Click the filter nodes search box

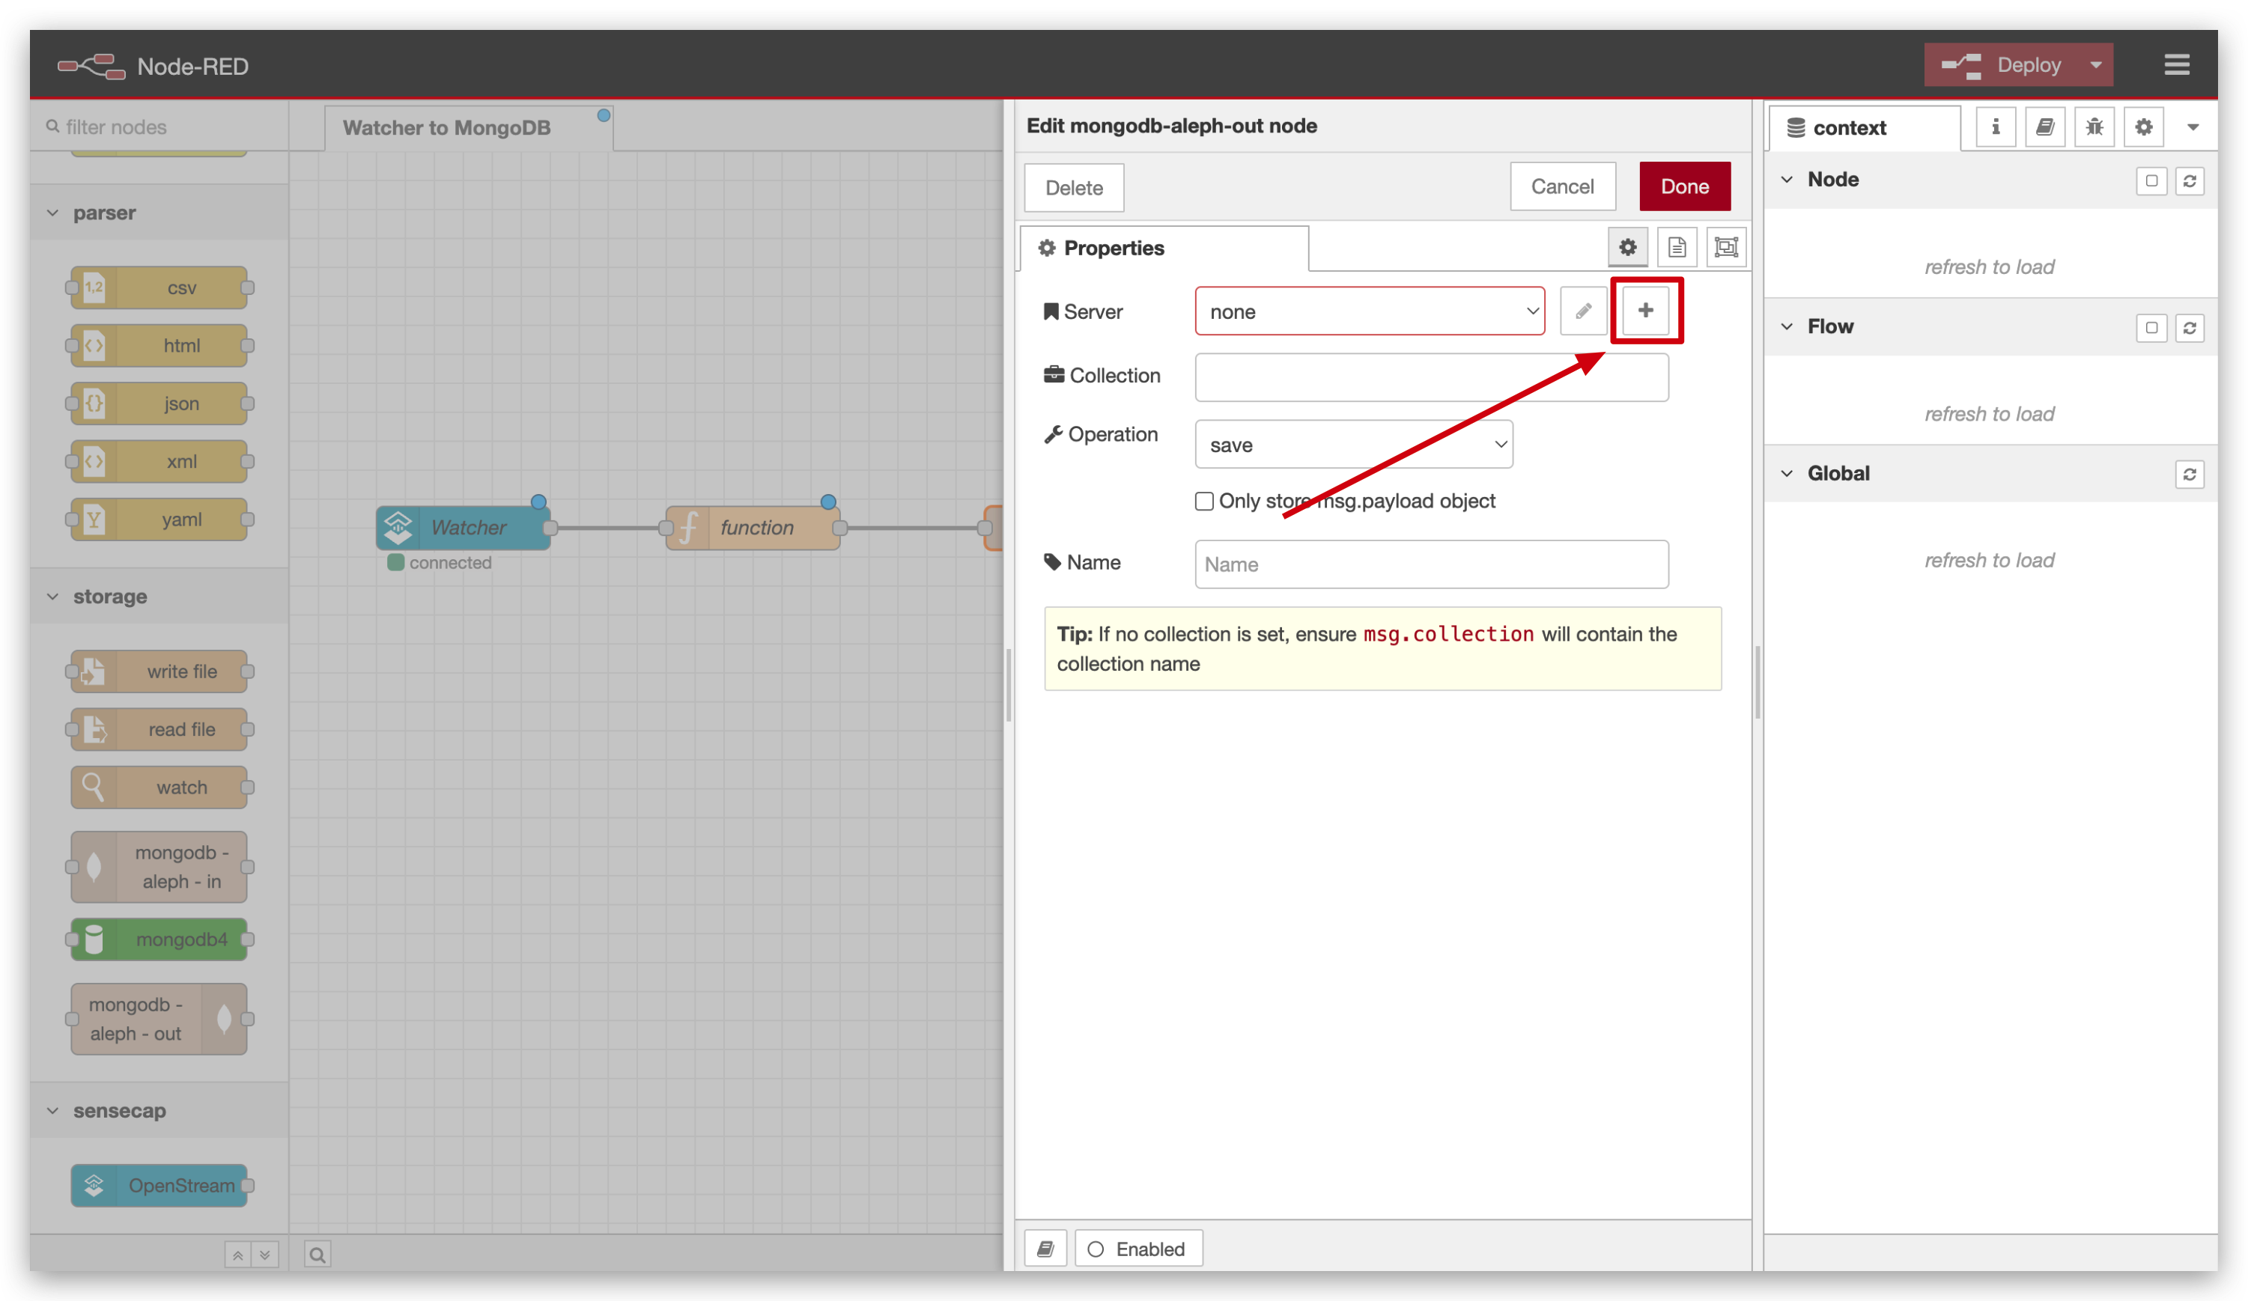coord(159,127)
